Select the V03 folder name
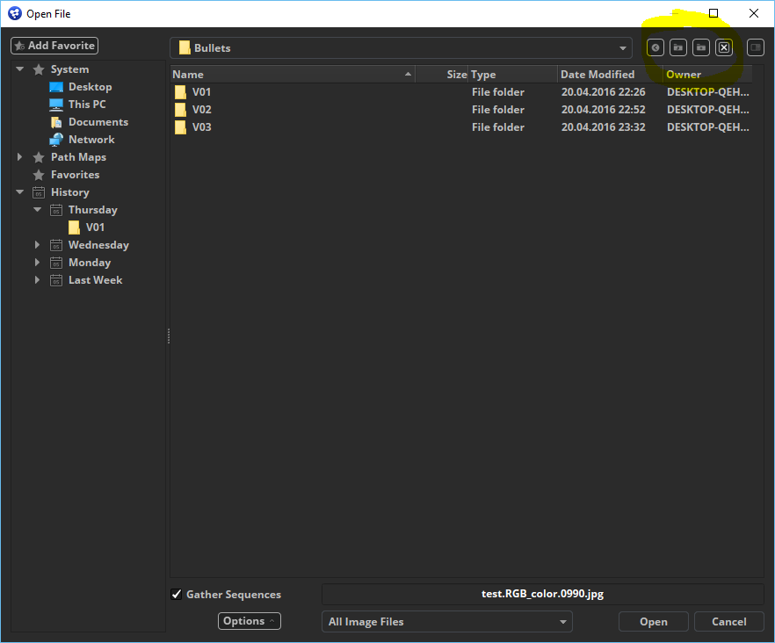 coord(202,127)
